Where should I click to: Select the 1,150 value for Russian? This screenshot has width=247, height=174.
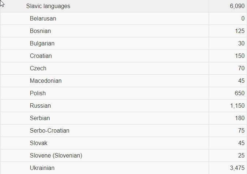tap(237, 106)
